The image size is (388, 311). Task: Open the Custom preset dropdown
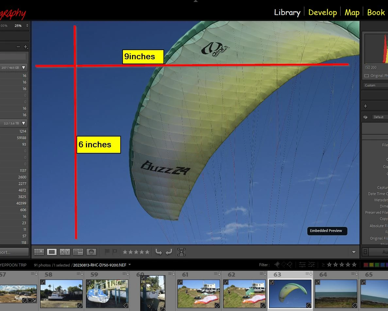(x=376, y=85)
